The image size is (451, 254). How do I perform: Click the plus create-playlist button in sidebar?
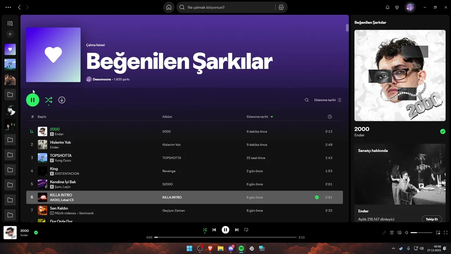10,34
